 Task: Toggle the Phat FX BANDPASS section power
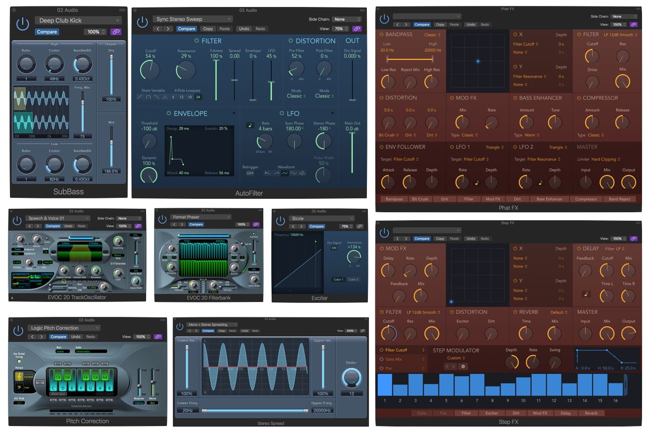point(381,34)
